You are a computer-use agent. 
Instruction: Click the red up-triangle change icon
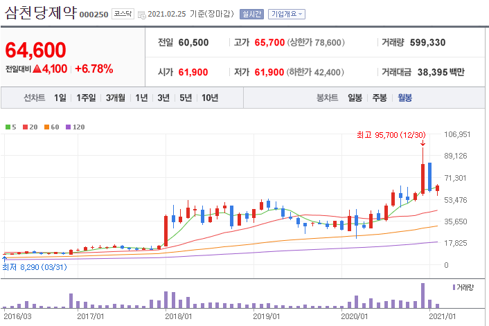[x=37, y=69]
